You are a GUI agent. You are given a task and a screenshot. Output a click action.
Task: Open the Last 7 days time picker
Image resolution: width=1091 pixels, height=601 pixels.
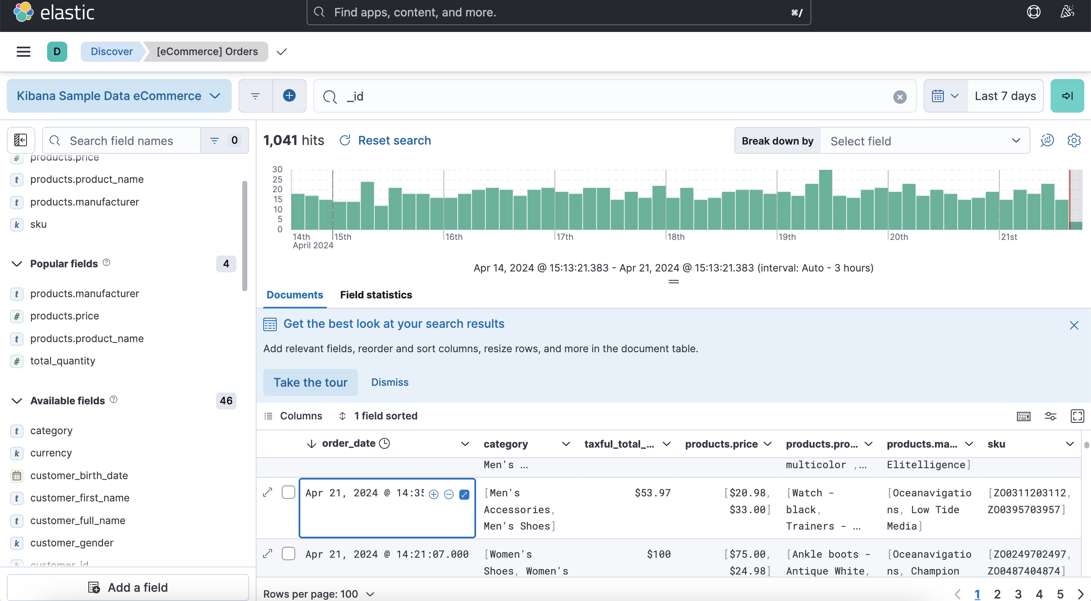(1006, 96)
